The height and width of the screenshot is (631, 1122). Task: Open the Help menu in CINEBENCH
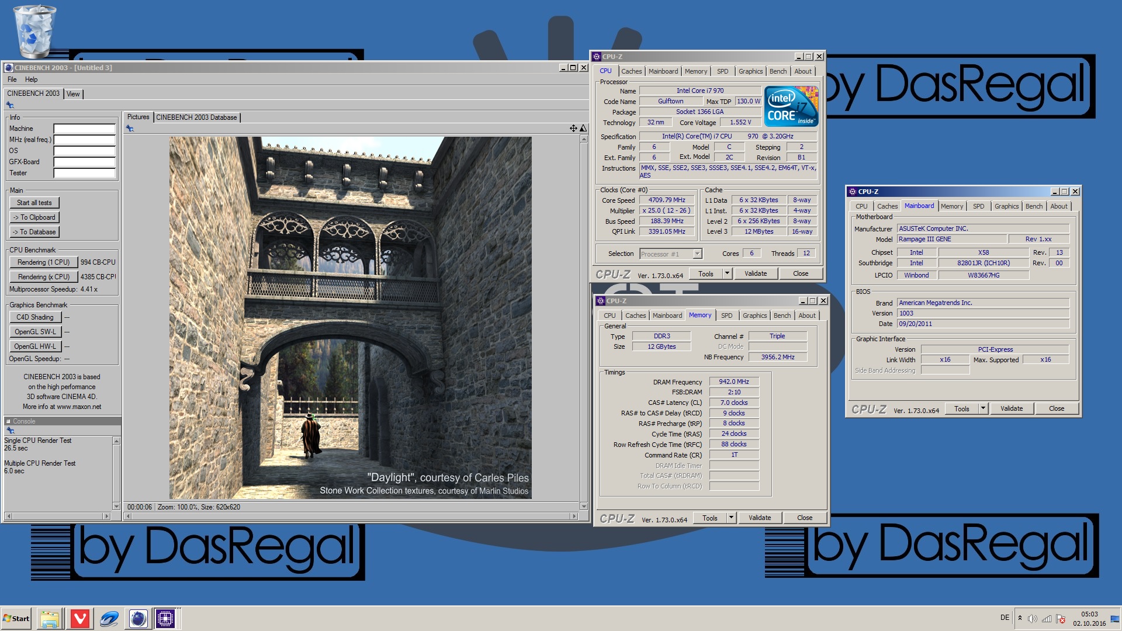coord(31,79)
